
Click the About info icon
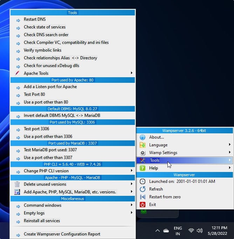click(x=143, y=137)
